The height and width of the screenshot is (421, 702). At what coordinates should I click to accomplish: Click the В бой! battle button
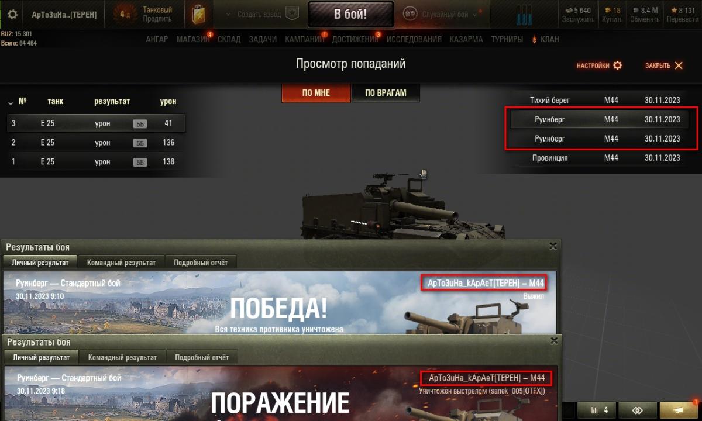(x=351, y=15)
